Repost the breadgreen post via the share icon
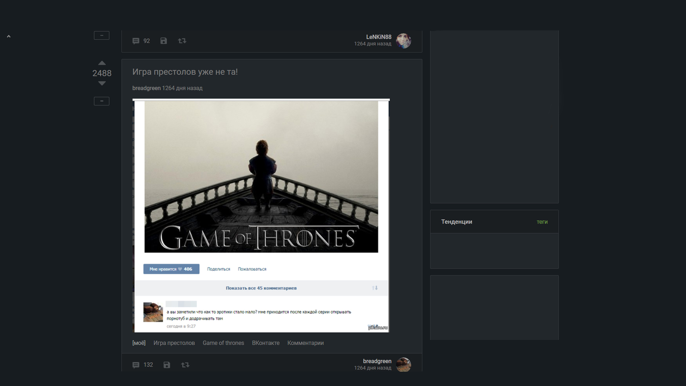 [x=185, y=365]
